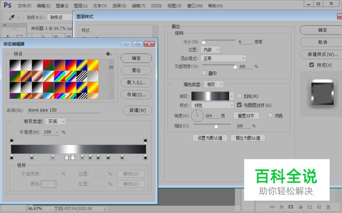
Task: Pick the violet-to-orange preset in top row
Action: (60, 65)
